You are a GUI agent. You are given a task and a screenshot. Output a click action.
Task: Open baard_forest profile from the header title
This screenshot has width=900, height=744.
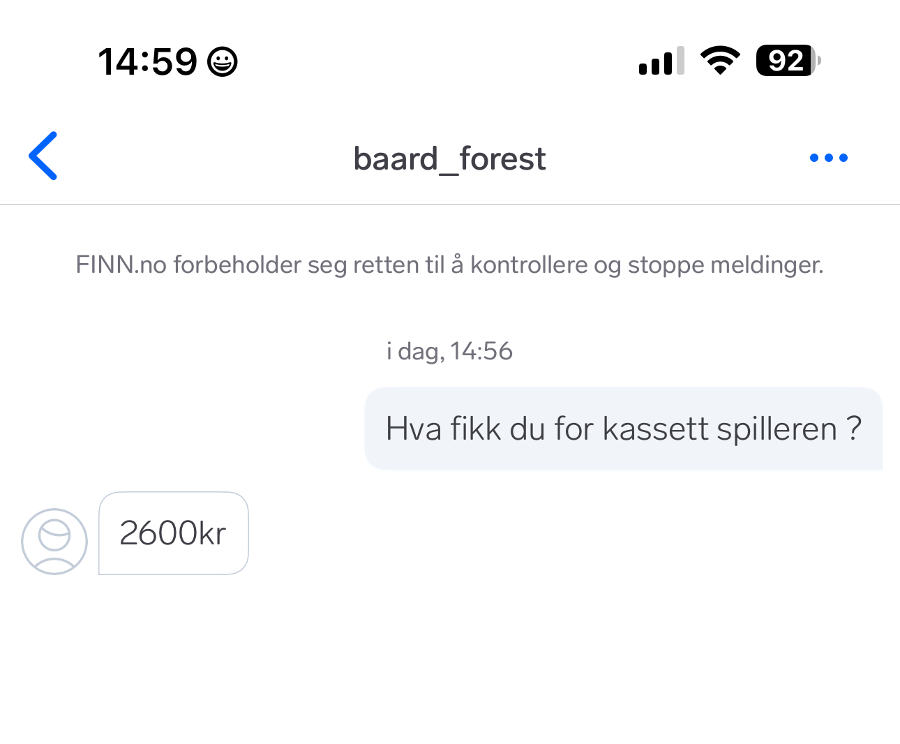click(x=449, y=158)
